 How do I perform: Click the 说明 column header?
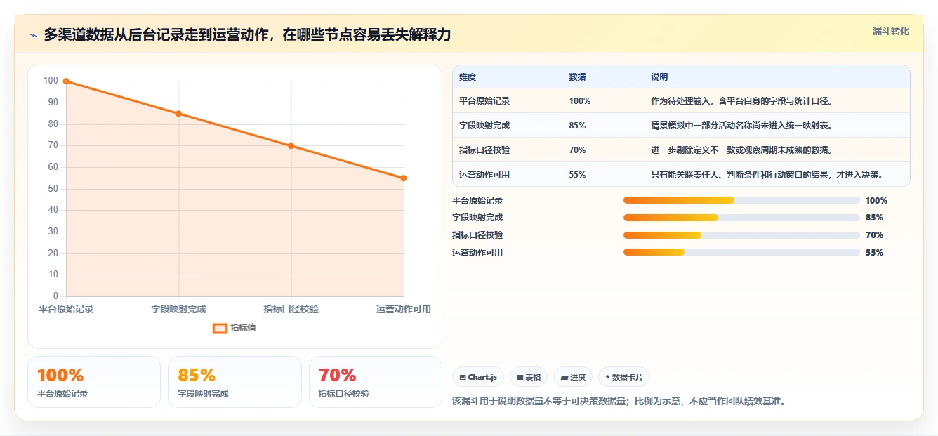[659, 77]
